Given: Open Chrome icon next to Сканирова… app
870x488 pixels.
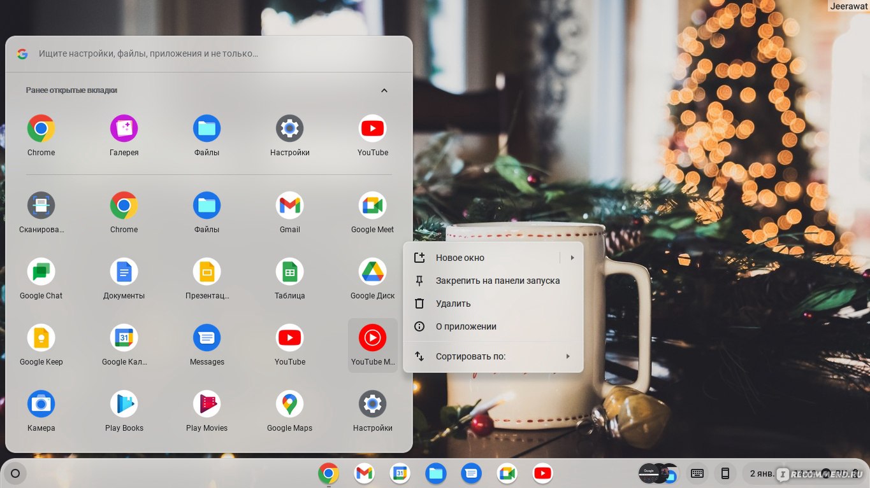Looking at the screenshot, I should coord(124,206).
